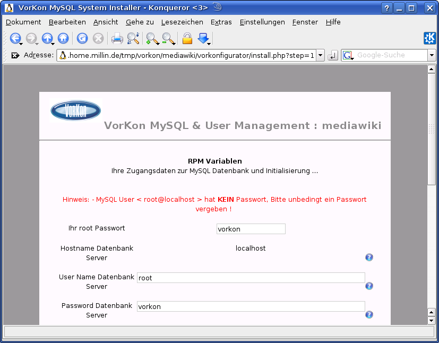Open the Fenster menu
This screenshot has height=343, width=439.
pyautogui.click(x=305, y=22)
